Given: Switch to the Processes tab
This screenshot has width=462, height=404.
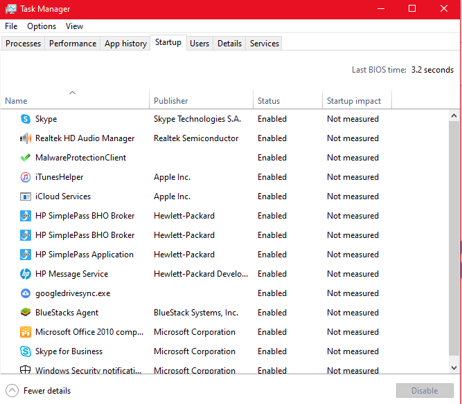Looking at the screenshot, I should point(24,44).
